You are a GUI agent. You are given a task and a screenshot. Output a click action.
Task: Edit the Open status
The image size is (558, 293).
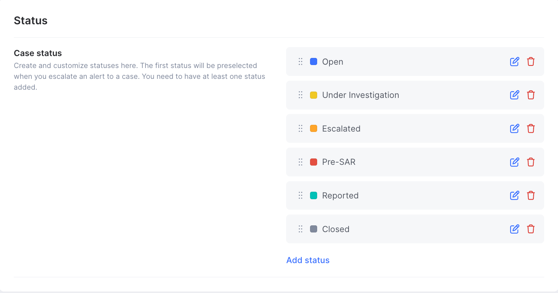(x=515, y=62)
